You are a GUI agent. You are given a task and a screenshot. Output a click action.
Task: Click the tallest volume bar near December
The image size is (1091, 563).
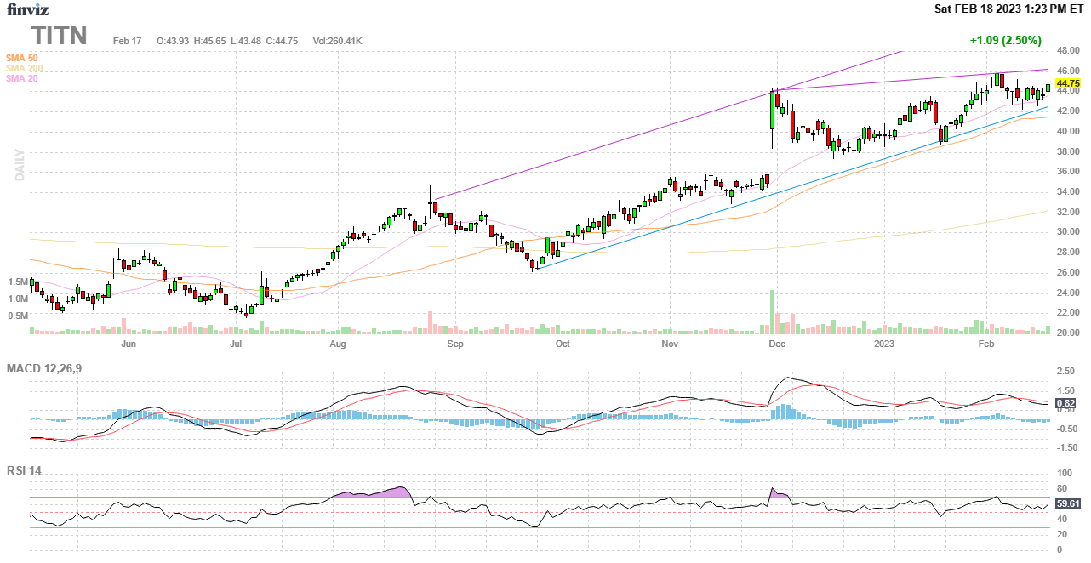coord(772,311)
